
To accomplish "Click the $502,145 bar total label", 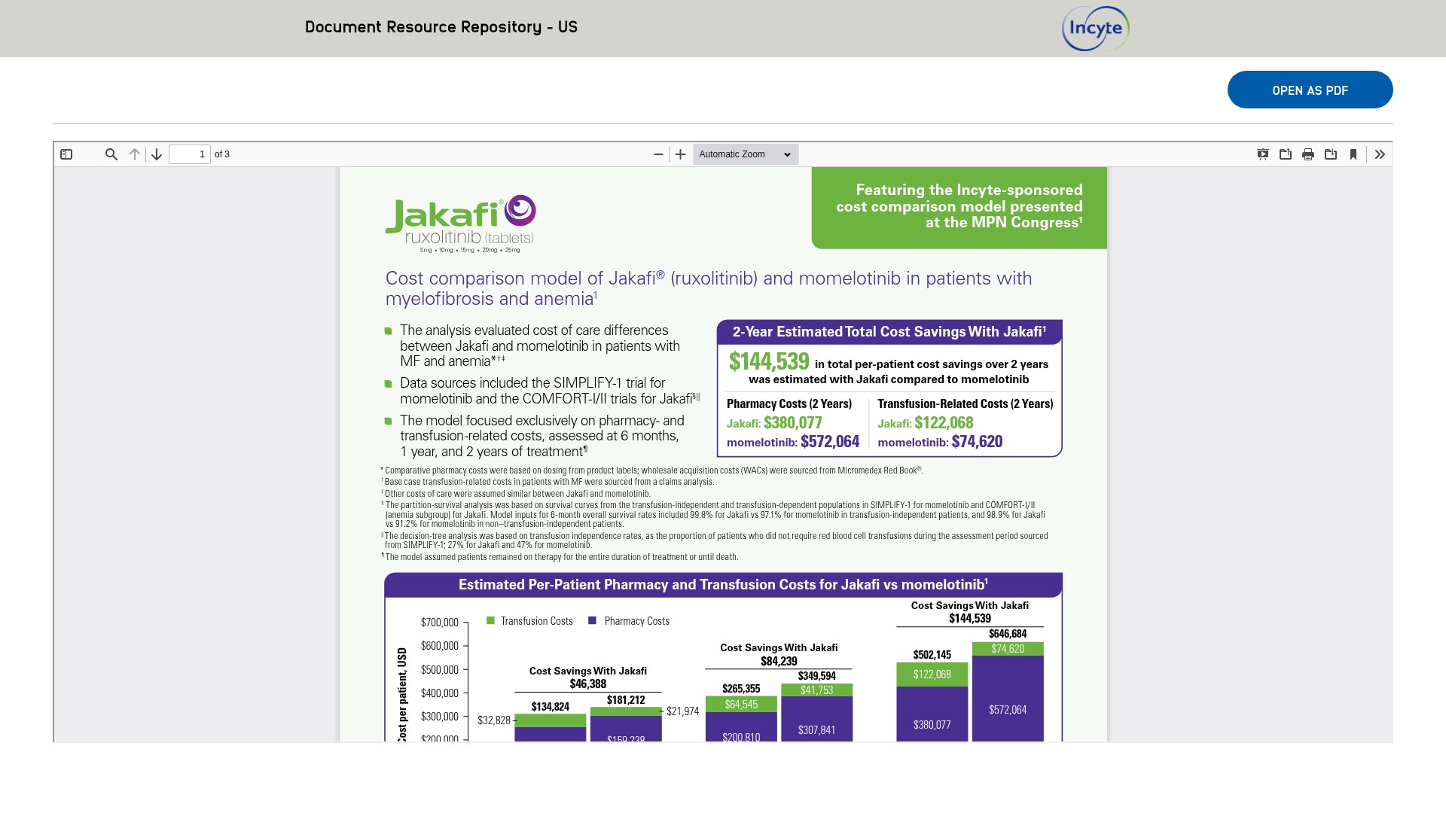I will coord(932,655).
